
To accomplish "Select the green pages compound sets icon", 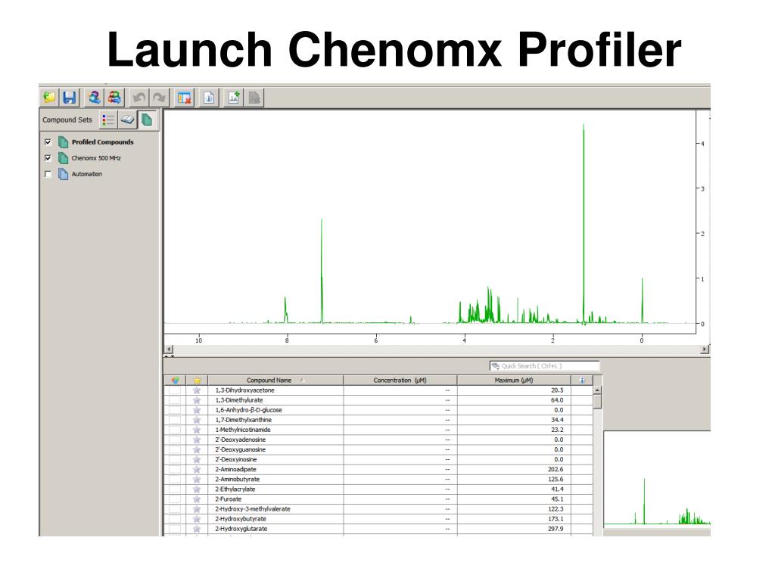I will point(147,120).
